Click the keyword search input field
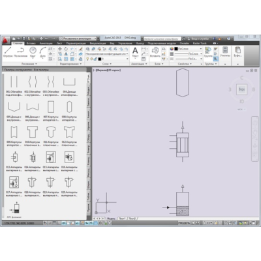 tap(162, 38)
